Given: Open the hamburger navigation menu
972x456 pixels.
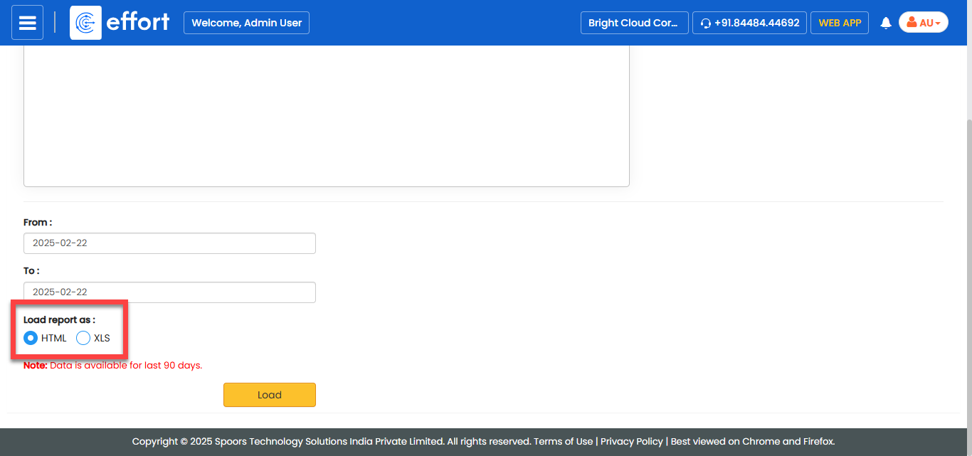Looking at the screenshot, I should pos(27,23).
